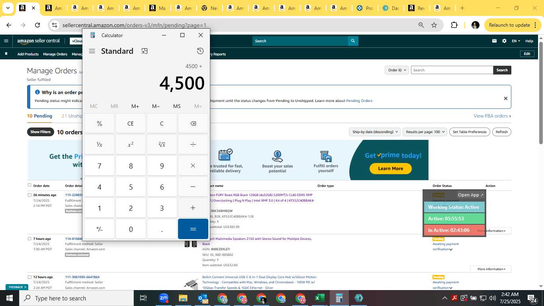The width and height of the screenshot is (544, 306).
Task: Click Help in Seller Central header
Action: point(529,41)
